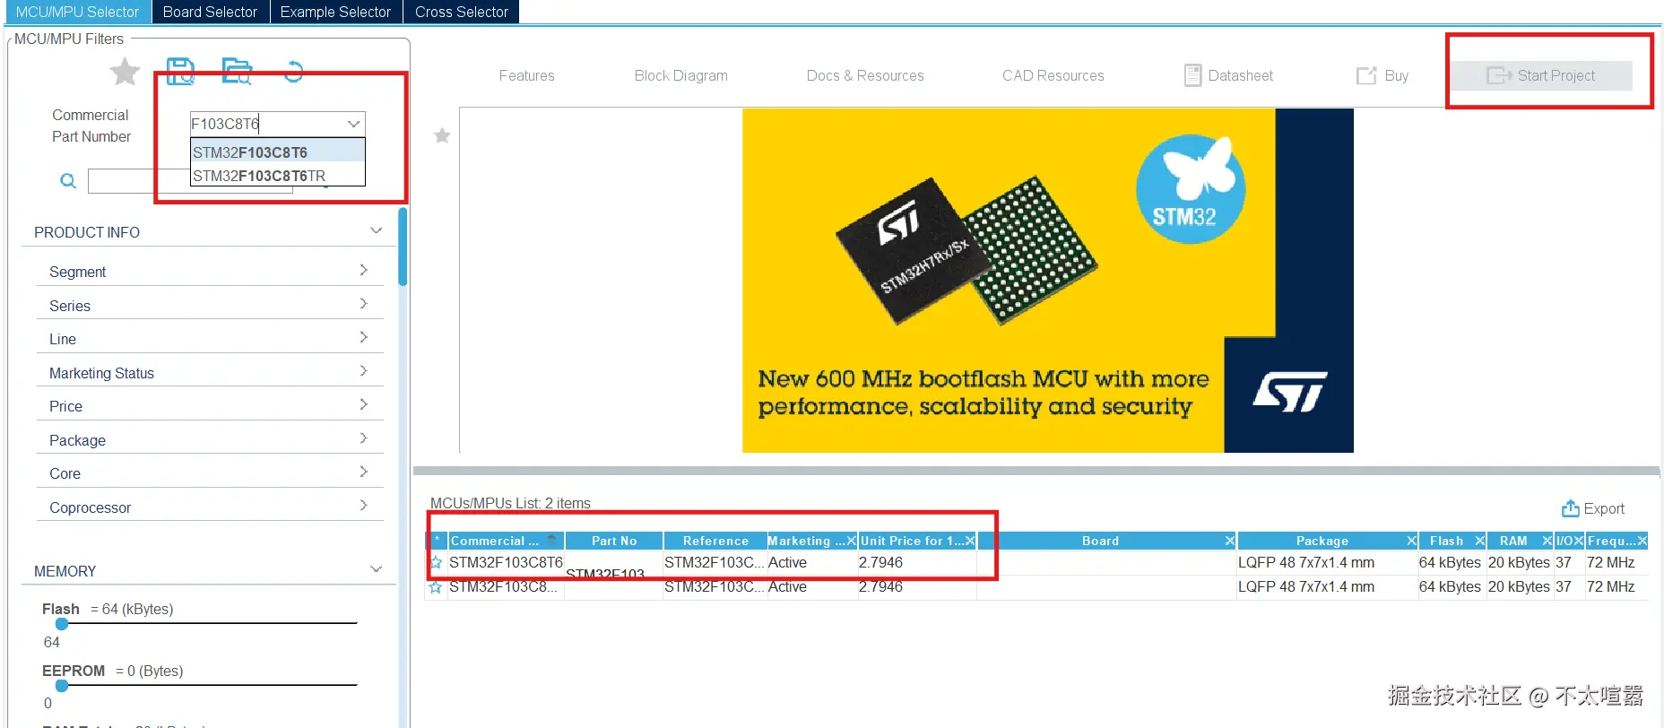The width and height of the screenshot is (1664, 728).
Task: Remove the Marketing column with its X
Action: pyautogui.click(x=851, y=541)
